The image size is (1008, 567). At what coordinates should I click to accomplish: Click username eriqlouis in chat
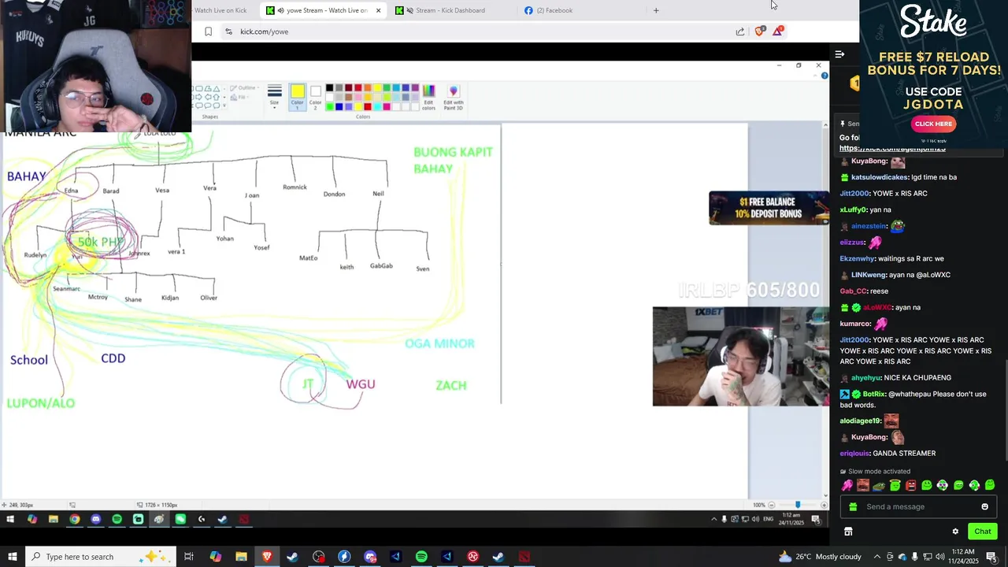854,454
